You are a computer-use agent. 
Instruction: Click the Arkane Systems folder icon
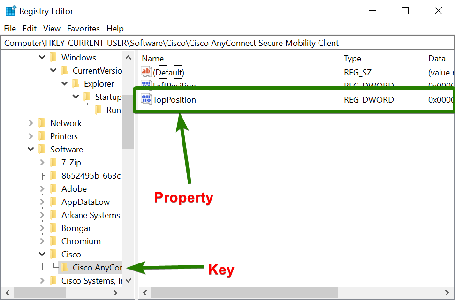pyautogui.click(x=53, y=215)
